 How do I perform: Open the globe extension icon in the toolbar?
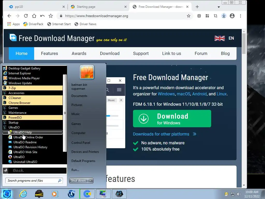(199, 16)
